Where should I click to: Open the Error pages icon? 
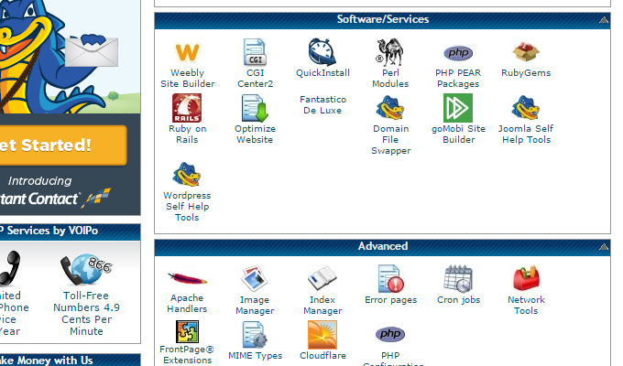pos(390,278)
